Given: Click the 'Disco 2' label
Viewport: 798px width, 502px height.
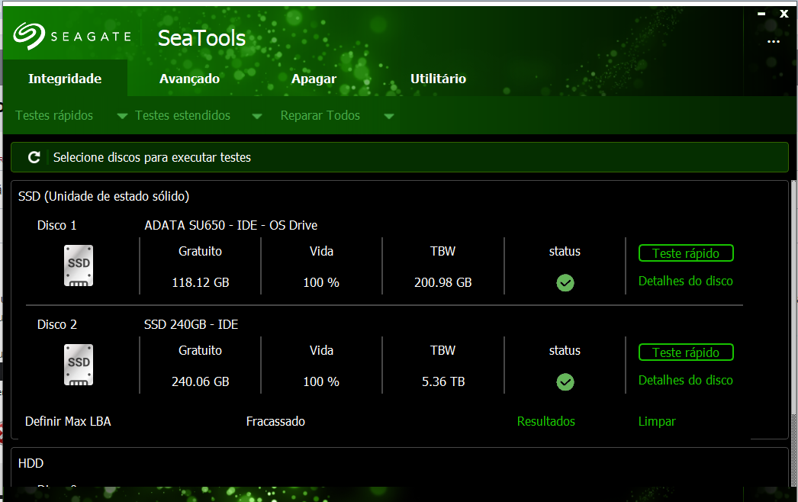Looking at the screenshot, I should [57, 324].
